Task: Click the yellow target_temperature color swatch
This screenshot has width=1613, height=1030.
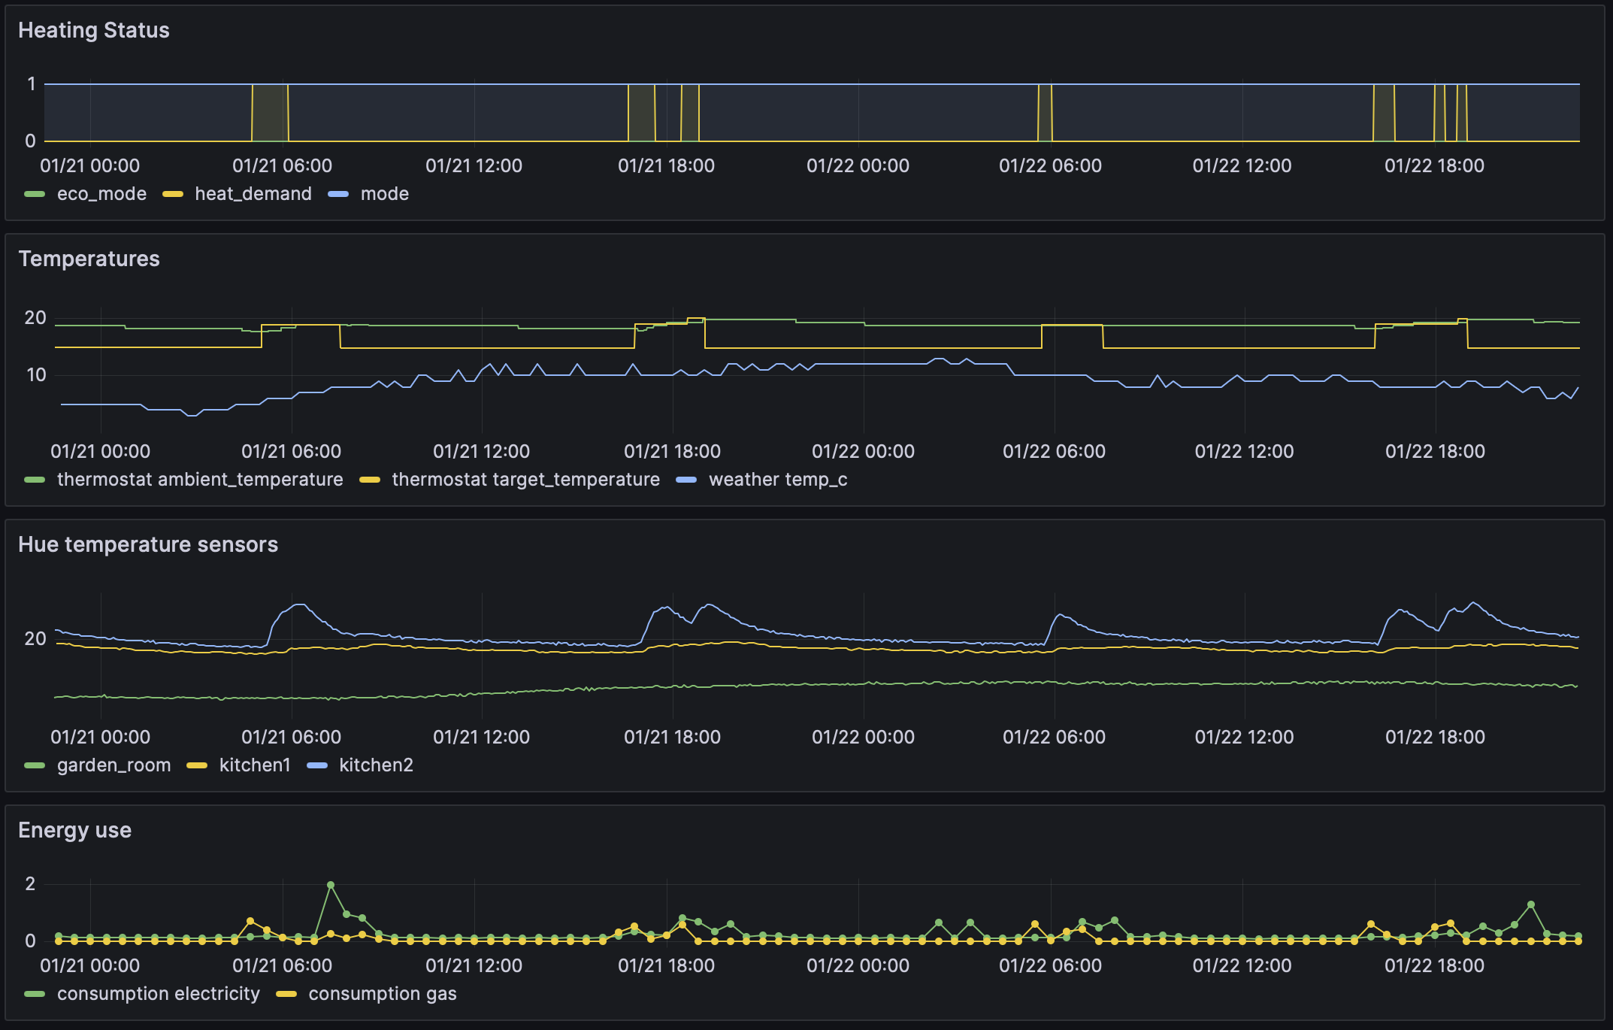Action: pyautogui.click(x=370, y=480)
